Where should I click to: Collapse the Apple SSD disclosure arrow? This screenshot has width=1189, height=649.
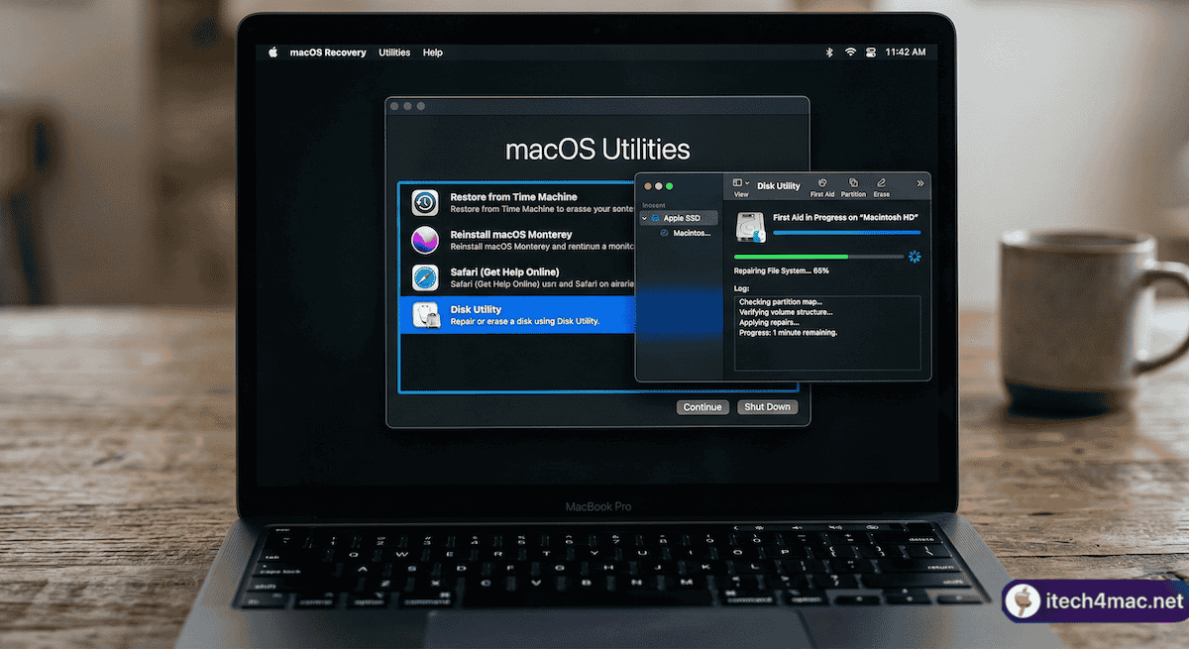[x=644, y=218]
